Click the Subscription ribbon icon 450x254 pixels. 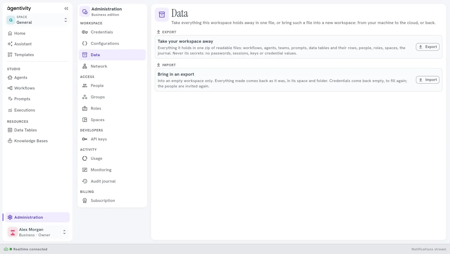pos(85,201)
